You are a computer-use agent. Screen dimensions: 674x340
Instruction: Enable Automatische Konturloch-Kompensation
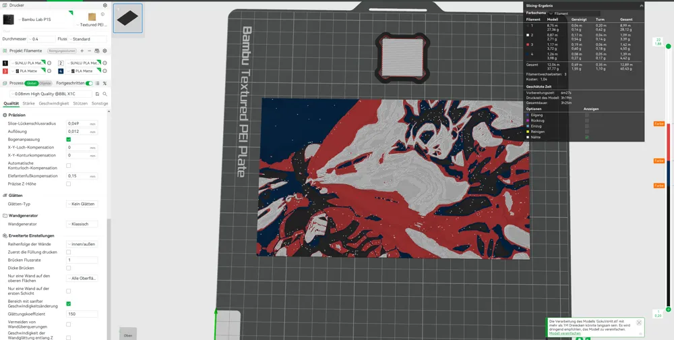68,165
